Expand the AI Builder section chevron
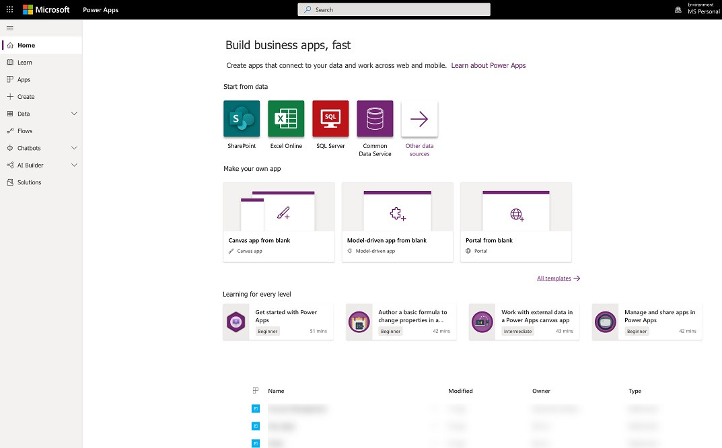The width and height of the screenshot is (722, 448). 74,165
